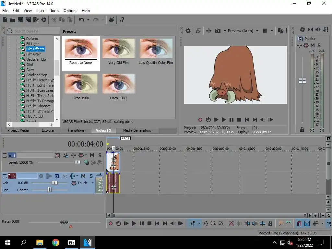Screen dimensions: 332x249
Task: Open the Options menu
Action: (70, 11)
